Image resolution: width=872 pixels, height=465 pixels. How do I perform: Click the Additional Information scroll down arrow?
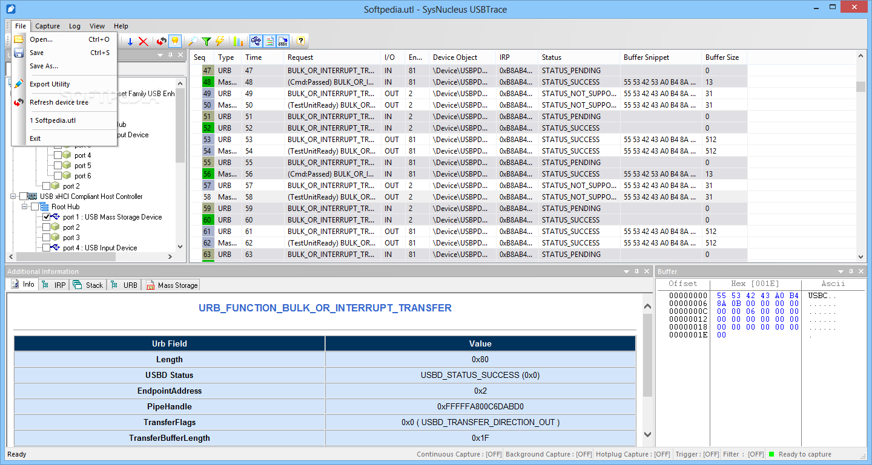point(647,435)
